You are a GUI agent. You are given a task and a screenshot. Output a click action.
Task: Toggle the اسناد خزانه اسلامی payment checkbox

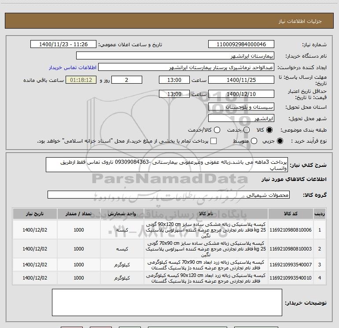pos(214,141)
